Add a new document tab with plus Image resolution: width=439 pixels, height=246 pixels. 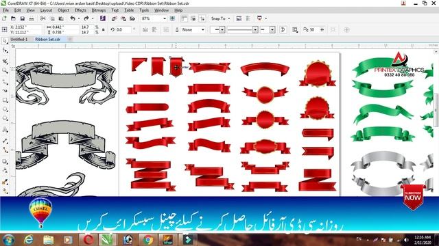tap(70, 40)
